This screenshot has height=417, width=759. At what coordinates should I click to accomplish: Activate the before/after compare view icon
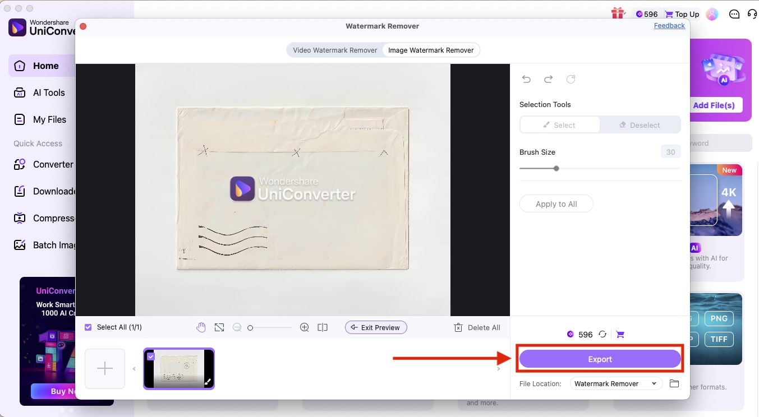point(323,327)
